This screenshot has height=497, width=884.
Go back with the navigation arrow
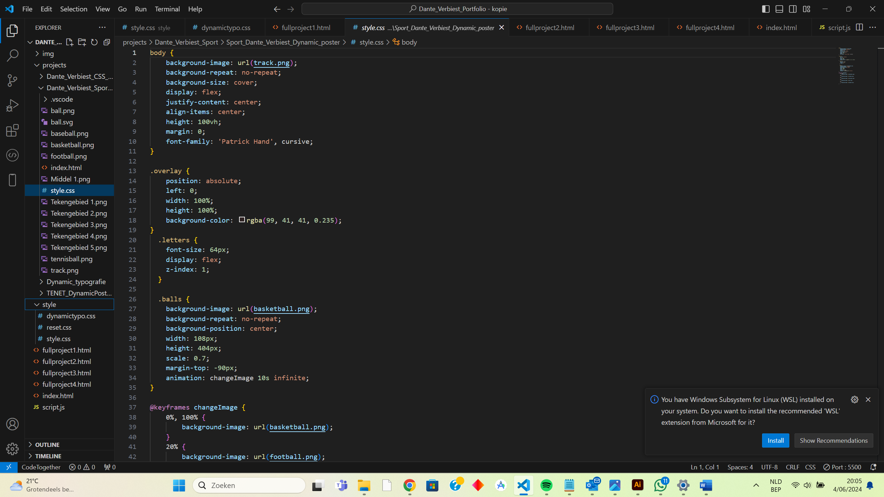click(277, 9)
